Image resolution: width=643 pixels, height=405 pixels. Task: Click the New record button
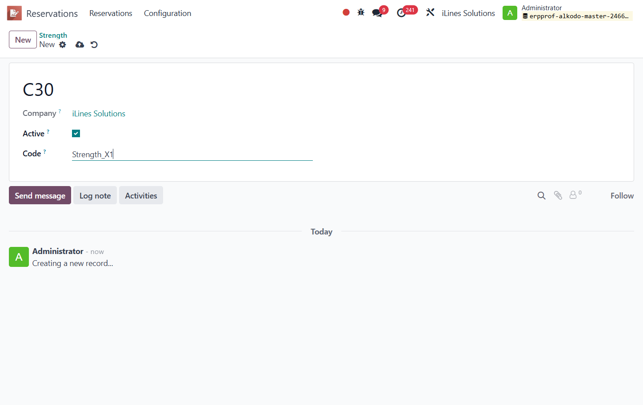click(23, 40)
